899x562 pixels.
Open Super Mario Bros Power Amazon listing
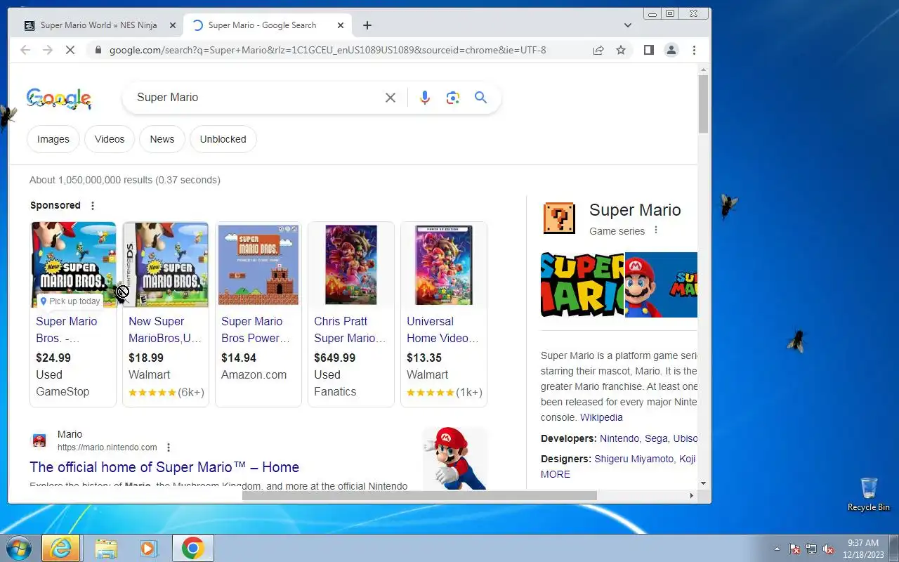click(258, 314)
